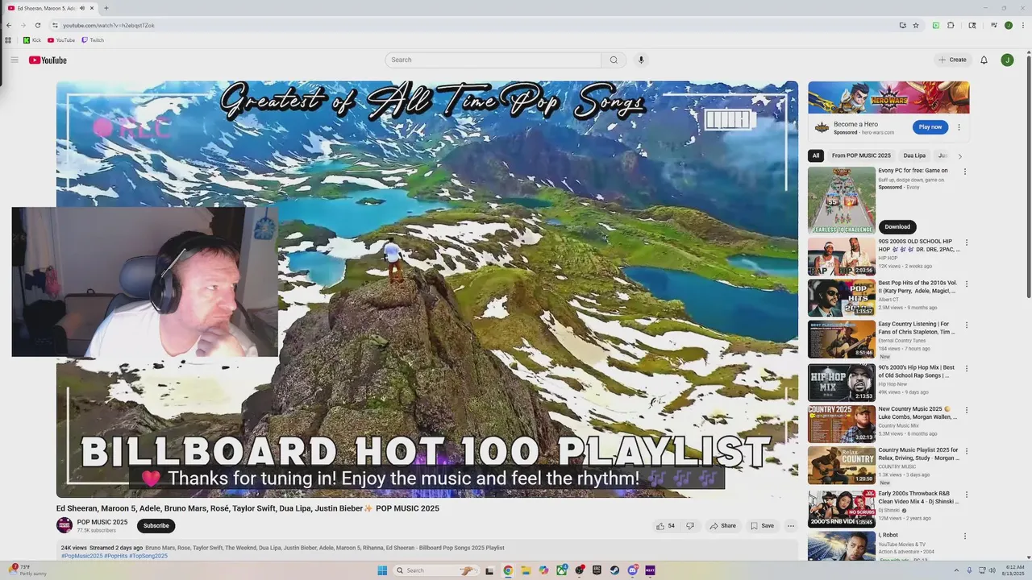Open options for 90S 2000S OLD SCHOOL HIP HOP

967,242
